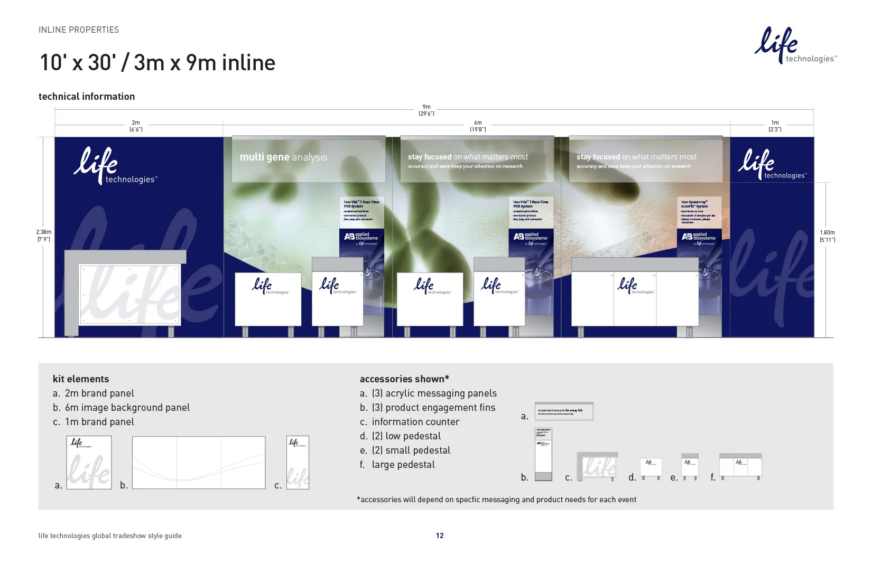Click the large pedestal accessory thumbnail

[x=740, y=466]
